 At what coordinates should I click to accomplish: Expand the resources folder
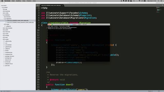[x=3, y=32]
